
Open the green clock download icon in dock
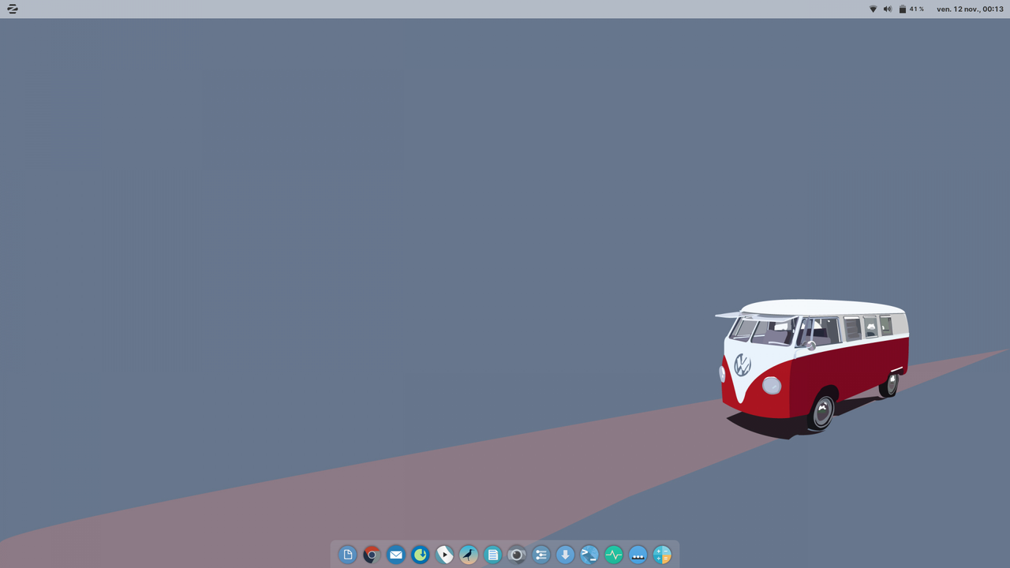tap(421, 555)
